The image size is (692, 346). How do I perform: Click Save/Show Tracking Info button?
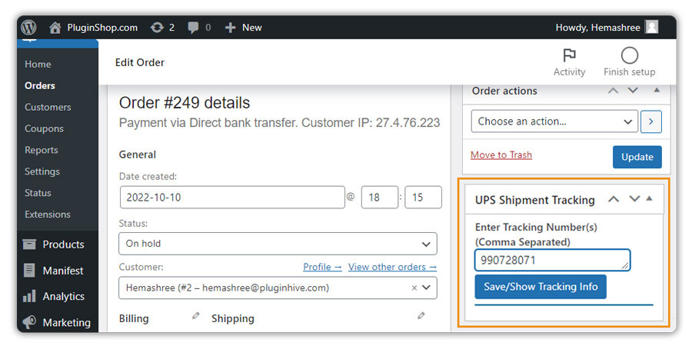[x=541, y=287]
